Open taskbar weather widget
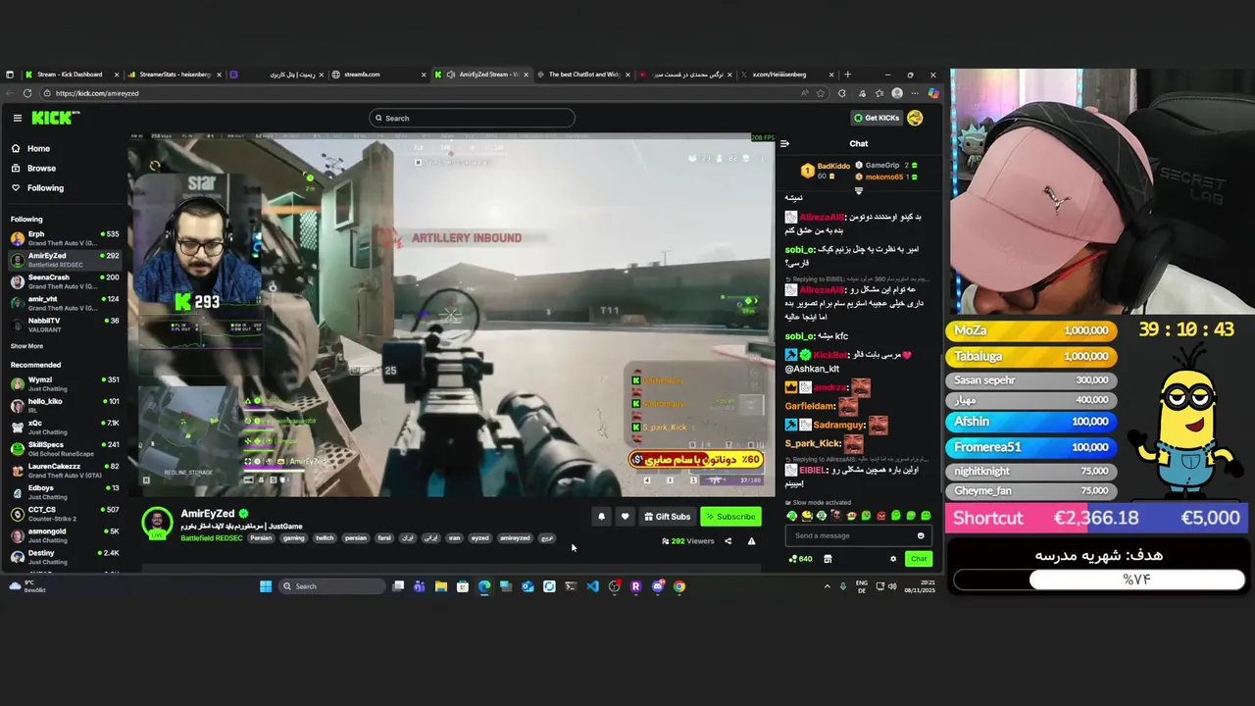This screenshot has width=1255, height=706. coord(27,586)
